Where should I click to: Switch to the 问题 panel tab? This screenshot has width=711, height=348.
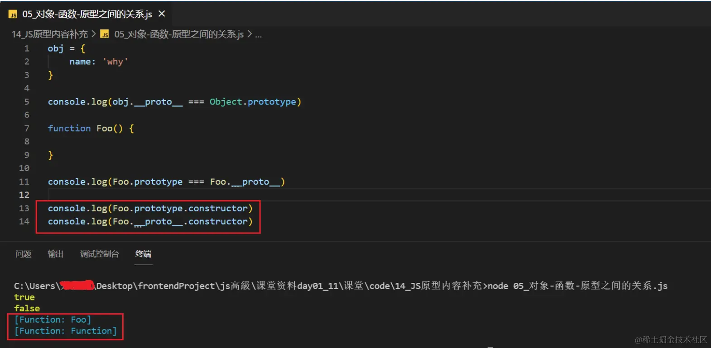click(23, 254)
